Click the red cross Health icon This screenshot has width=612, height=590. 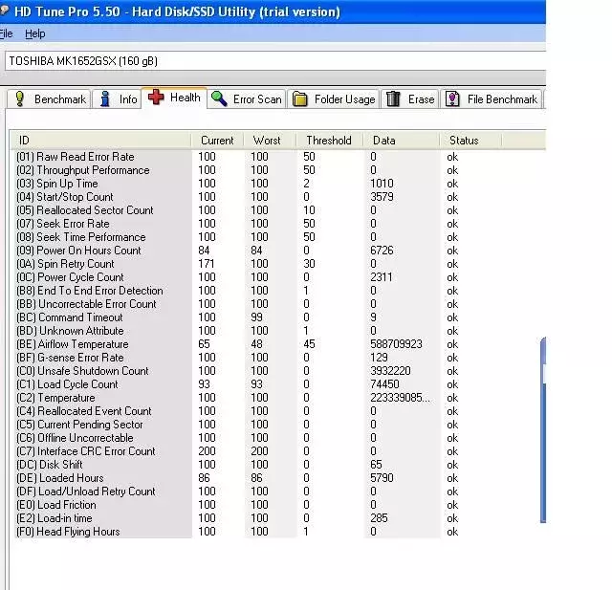pos(156,97)
